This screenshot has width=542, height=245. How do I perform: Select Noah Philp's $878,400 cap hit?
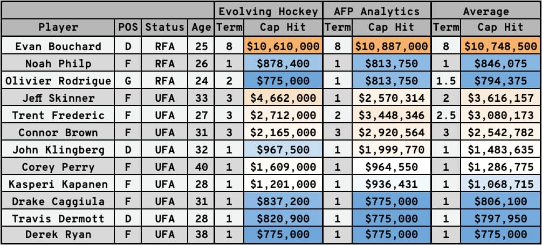pyautogui.click(x=283, y=64)
